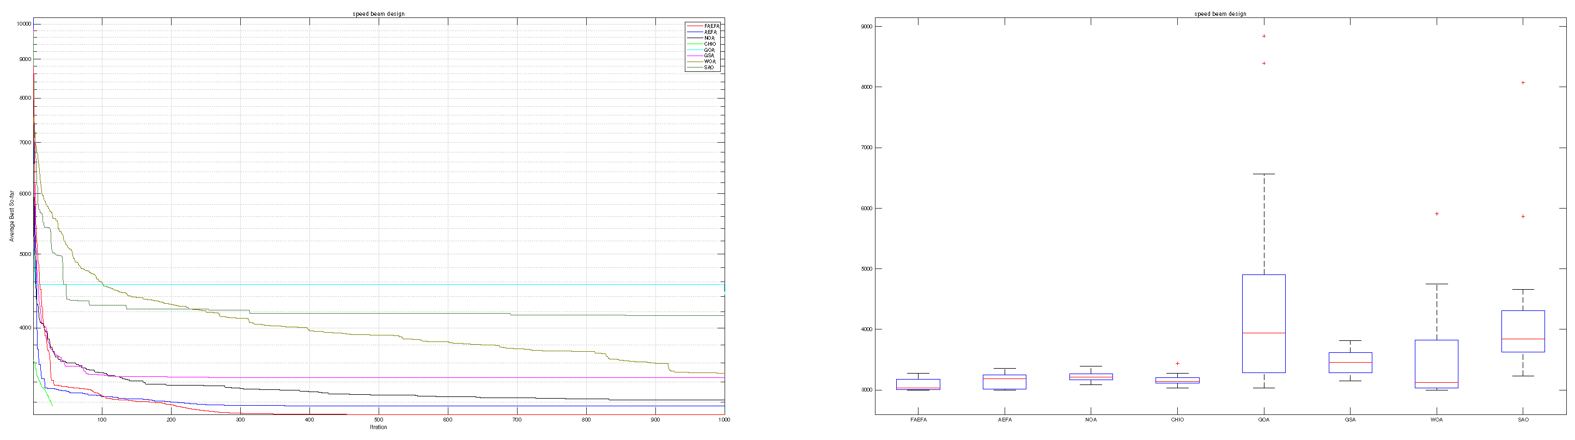Click the cyan GOA legend line

point(695,50)
